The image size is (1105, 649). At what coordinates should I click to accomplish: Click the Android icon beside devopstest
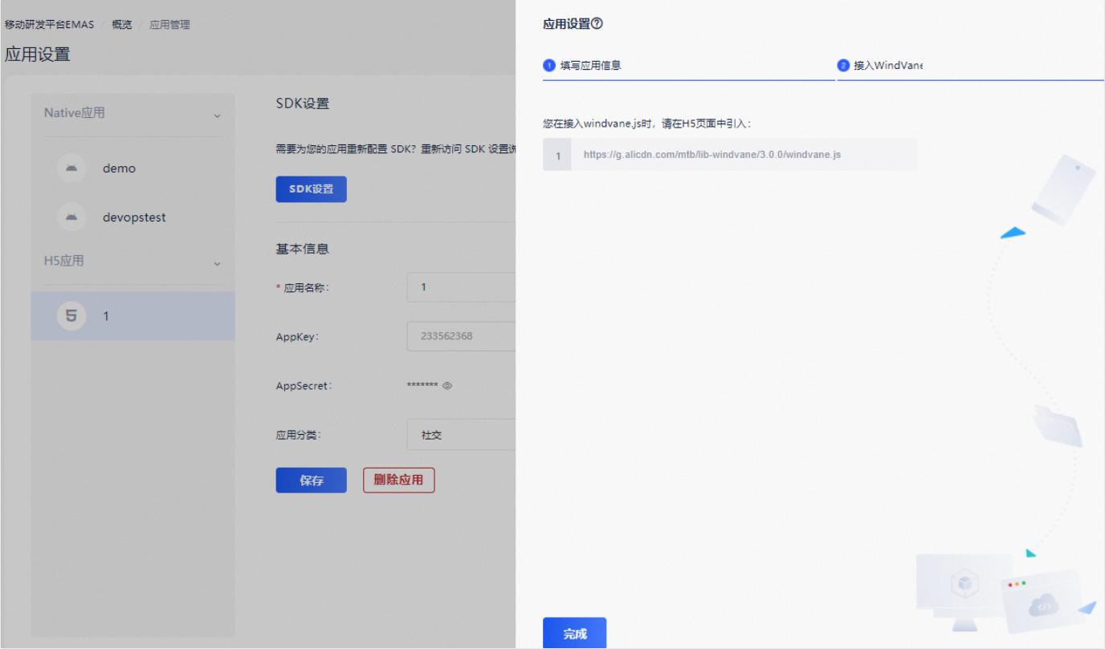72,217
